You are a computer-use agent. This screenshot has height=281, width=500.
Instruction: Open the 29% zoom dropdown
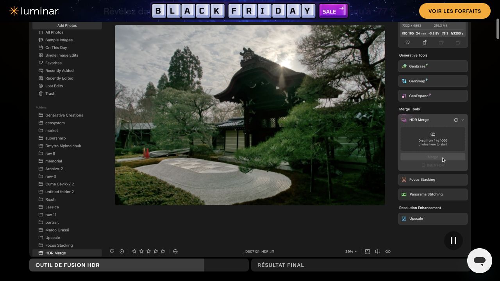[351, 252]
